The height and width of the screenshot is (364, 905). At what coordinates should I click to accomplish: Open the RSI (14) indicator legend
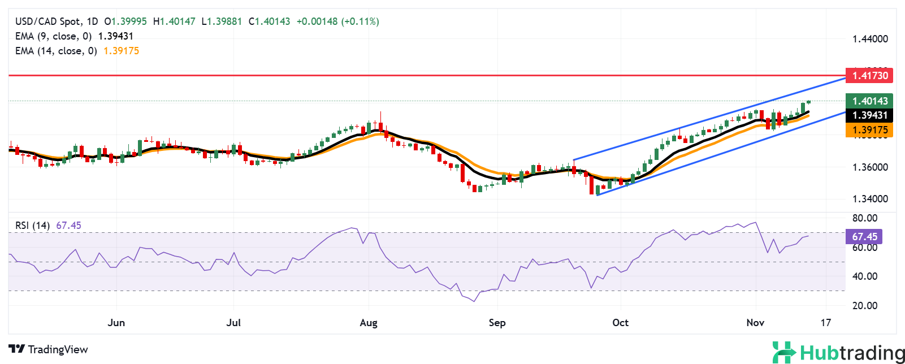[32, 226]
